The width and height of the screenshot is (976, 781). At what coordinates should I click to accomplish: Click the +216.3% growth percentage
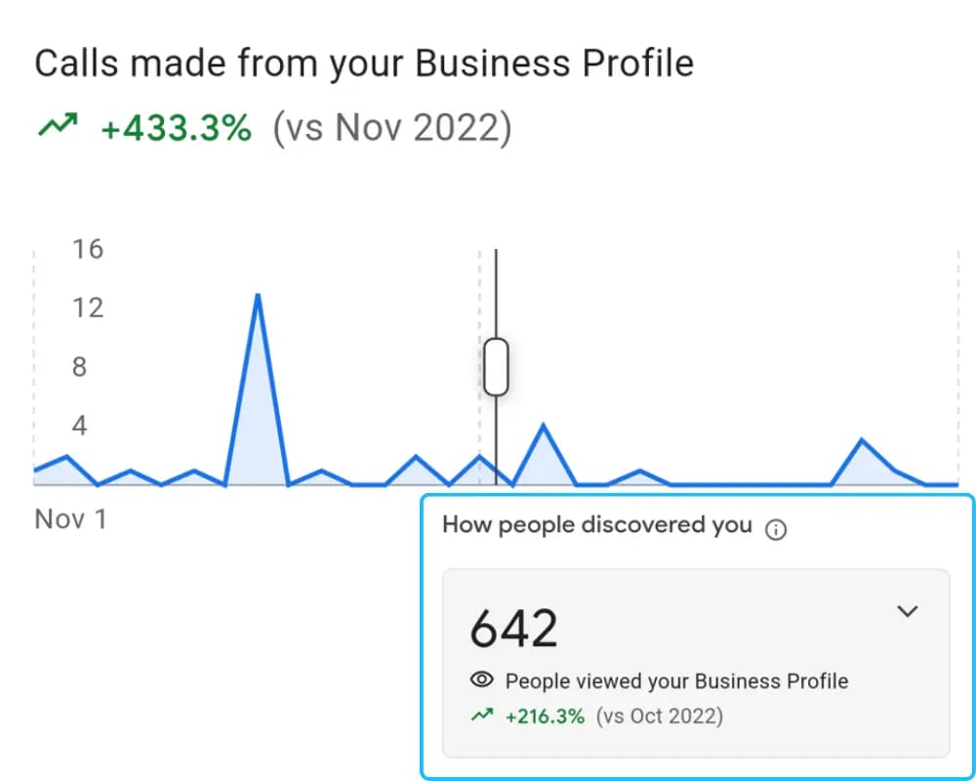[545, 717]
